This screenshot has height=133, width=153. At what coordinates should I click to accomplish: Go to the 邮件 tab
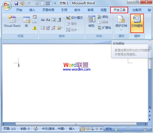coord(77,10)
